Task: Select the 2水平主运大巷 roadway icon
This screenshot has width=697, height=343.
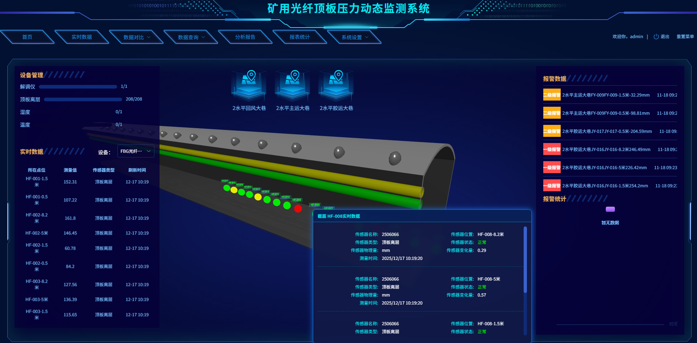Action: [x=293, y=86]
